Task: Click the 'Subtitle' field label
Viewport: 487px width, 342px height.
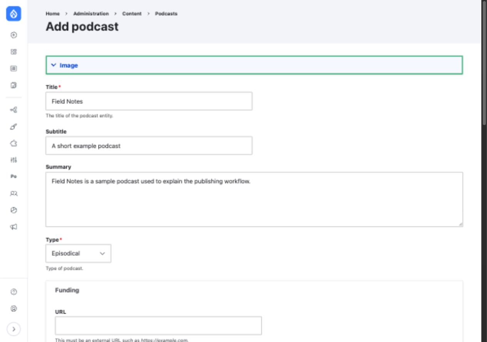Action: (x=56, y=132)
